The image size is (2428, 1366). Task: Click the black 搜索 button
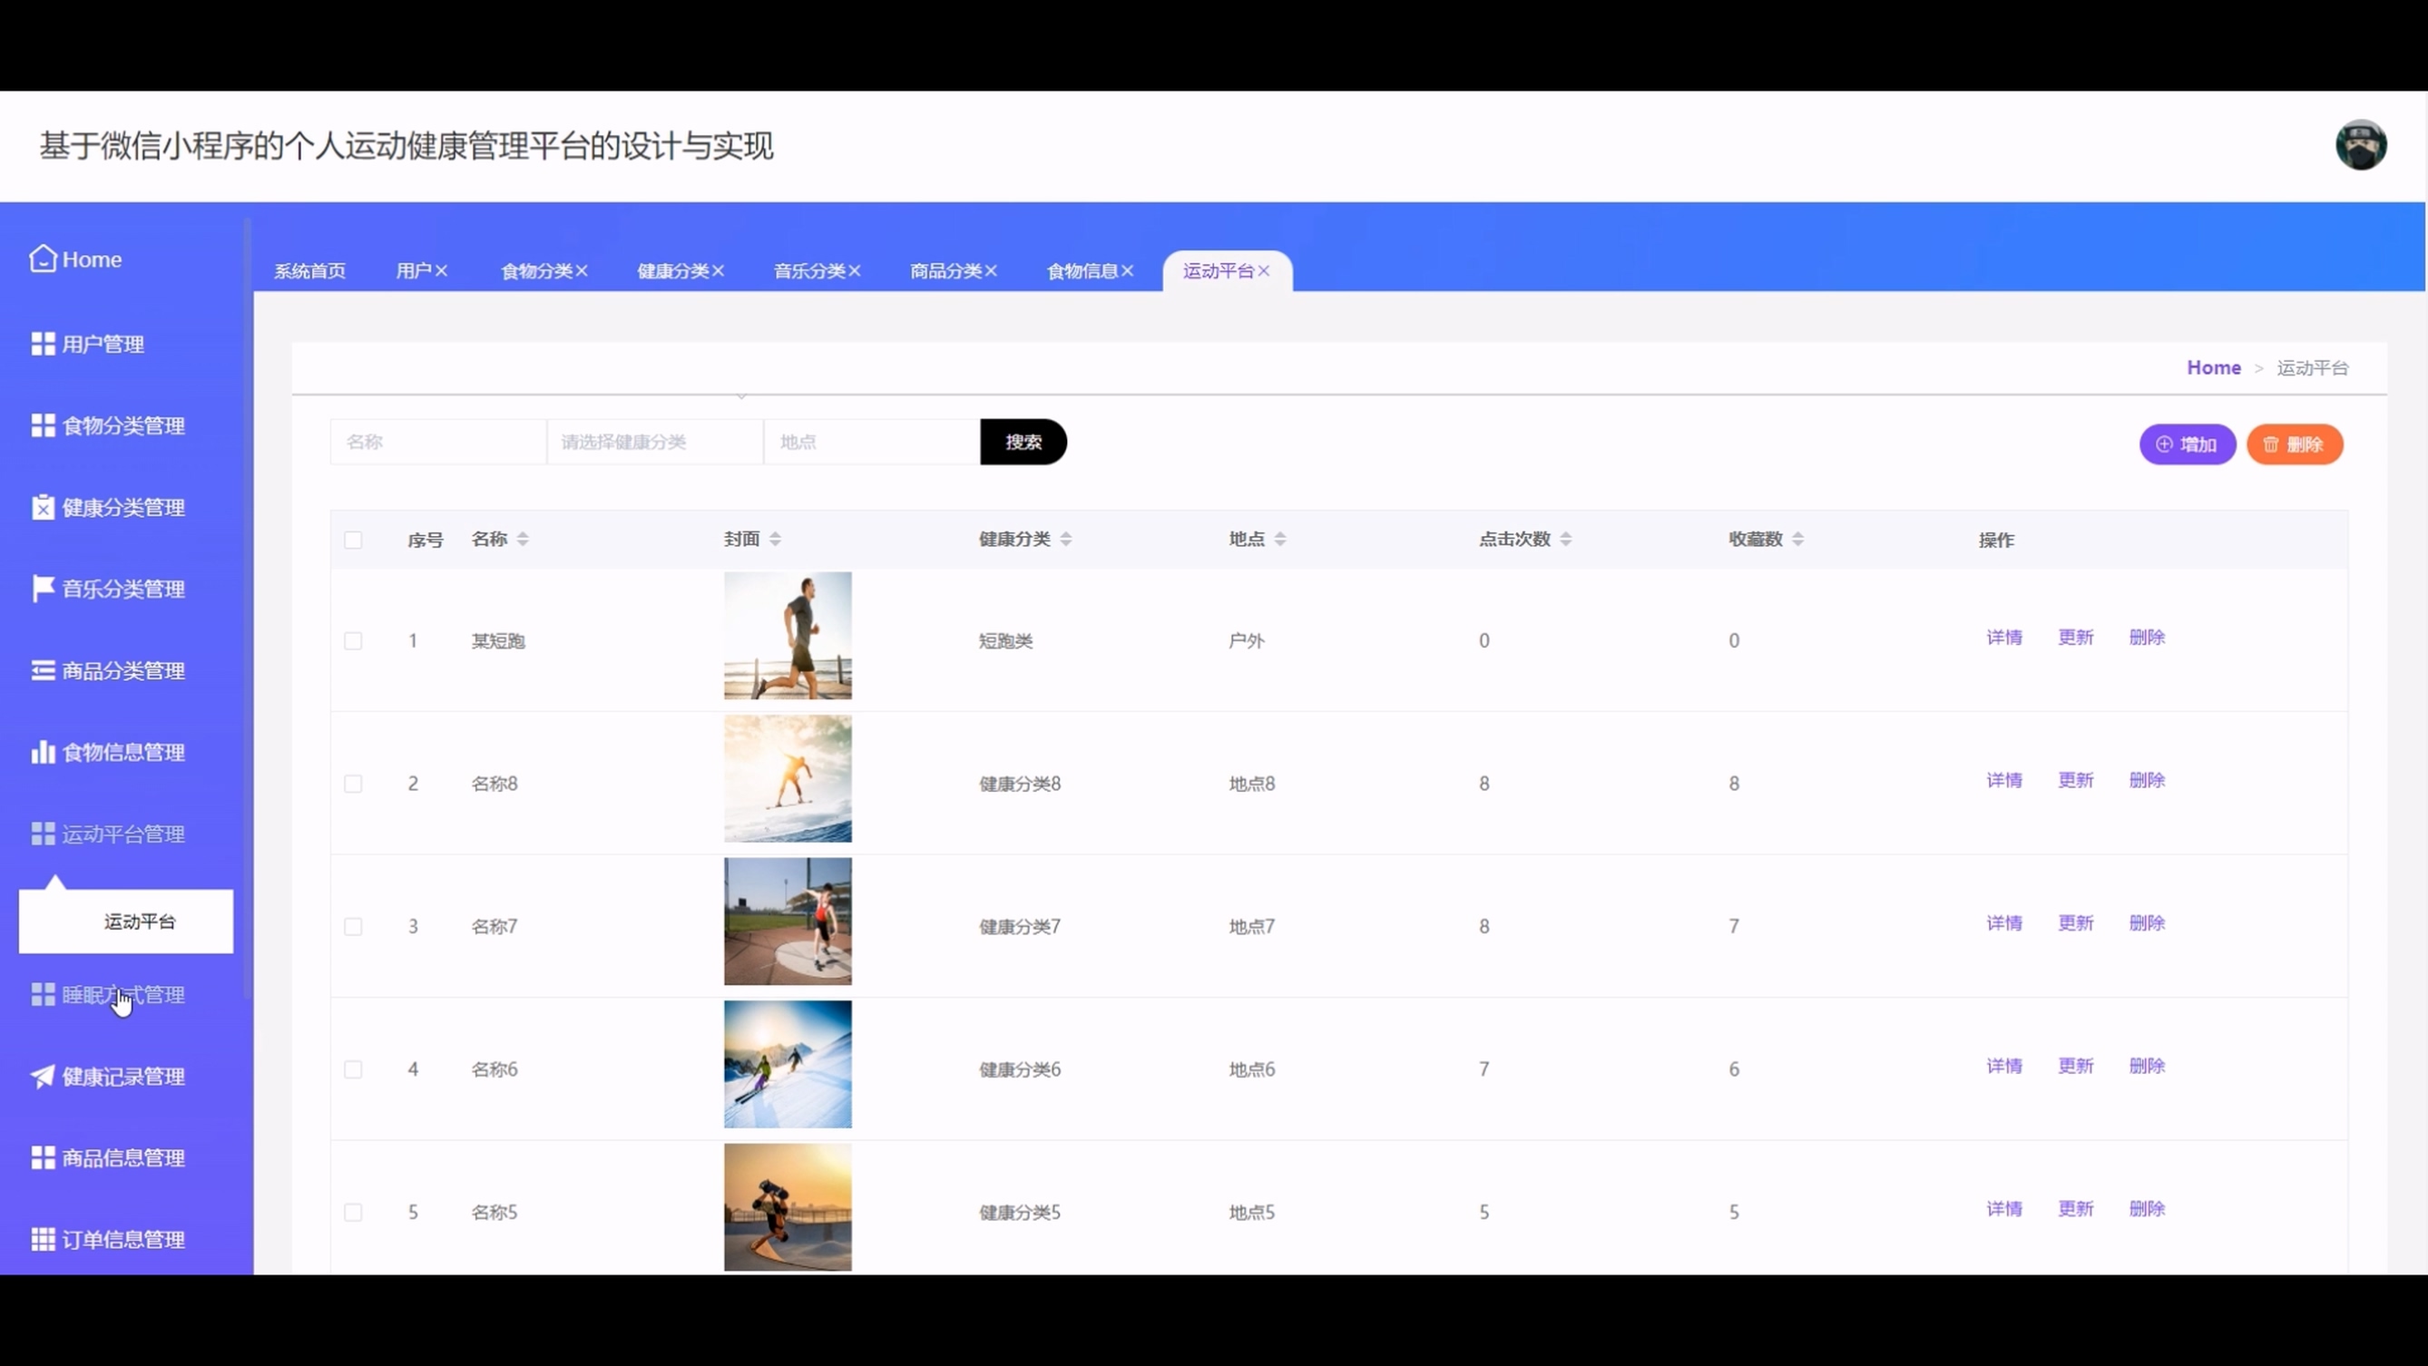point(1023,442)
